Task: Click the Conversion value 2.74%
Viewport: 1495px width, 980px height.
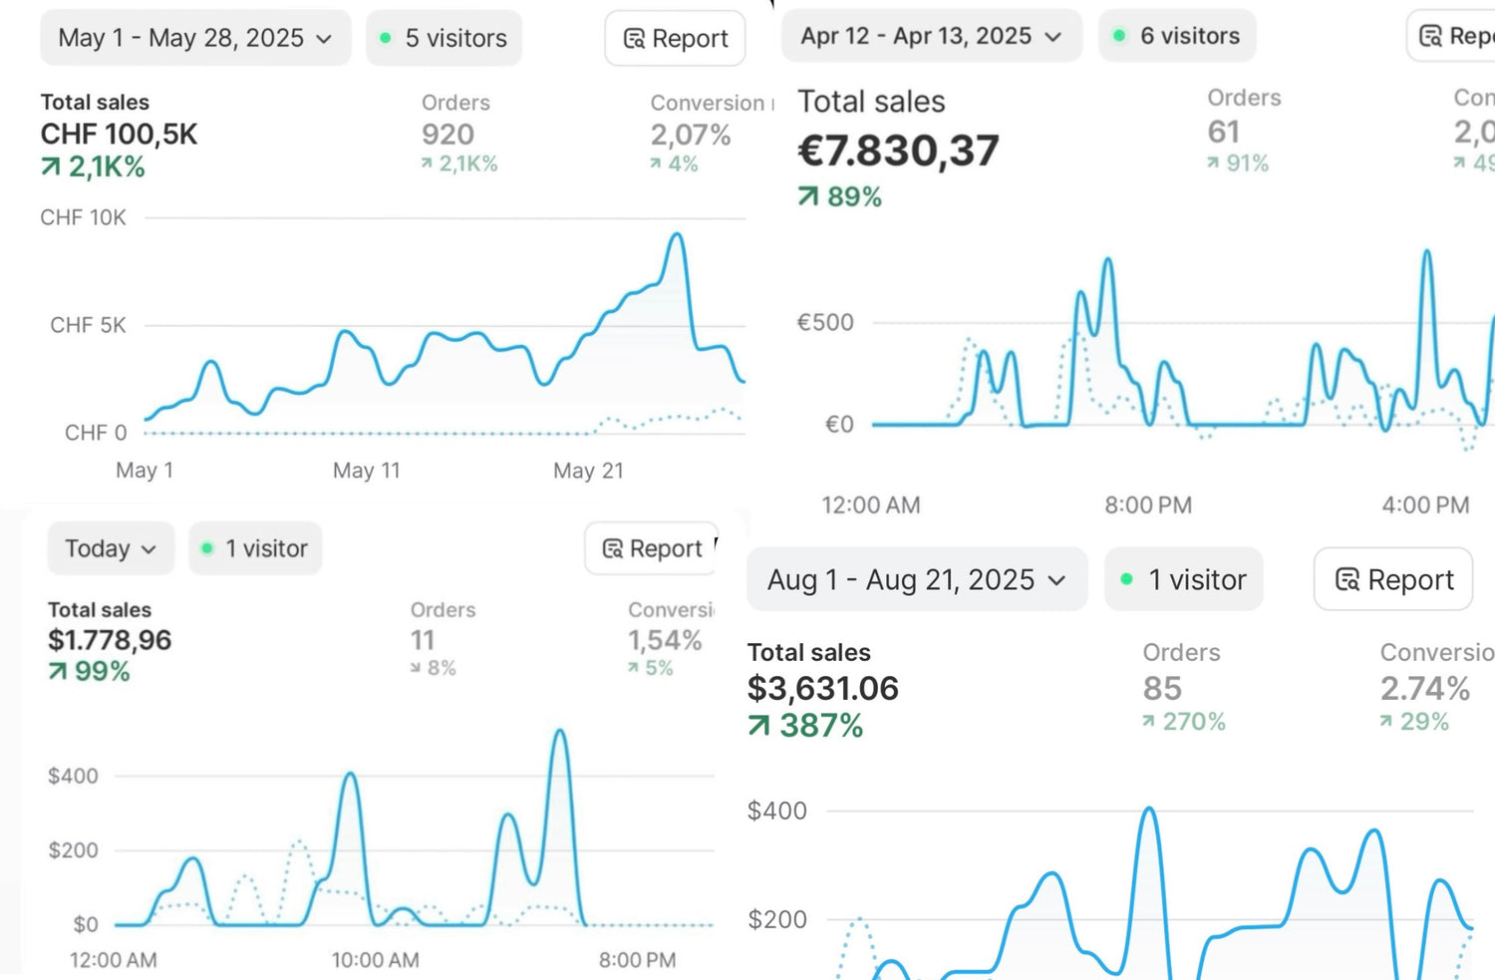Action: point(1425,688)
